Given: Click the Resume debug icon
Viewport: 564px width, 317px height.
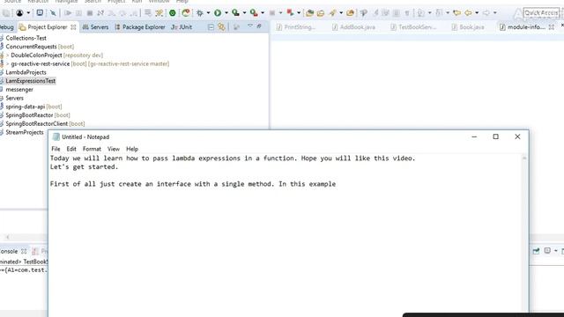Looking at the screenshot, I should pyautogui.click(x=68, y=13).
